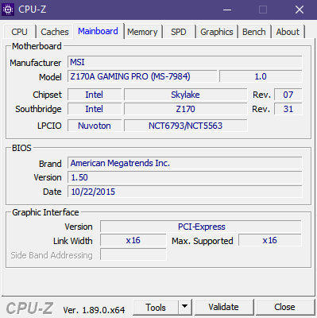Click the chipset name Skylake
Screen dimensions: 317x318
click(185, 95)
